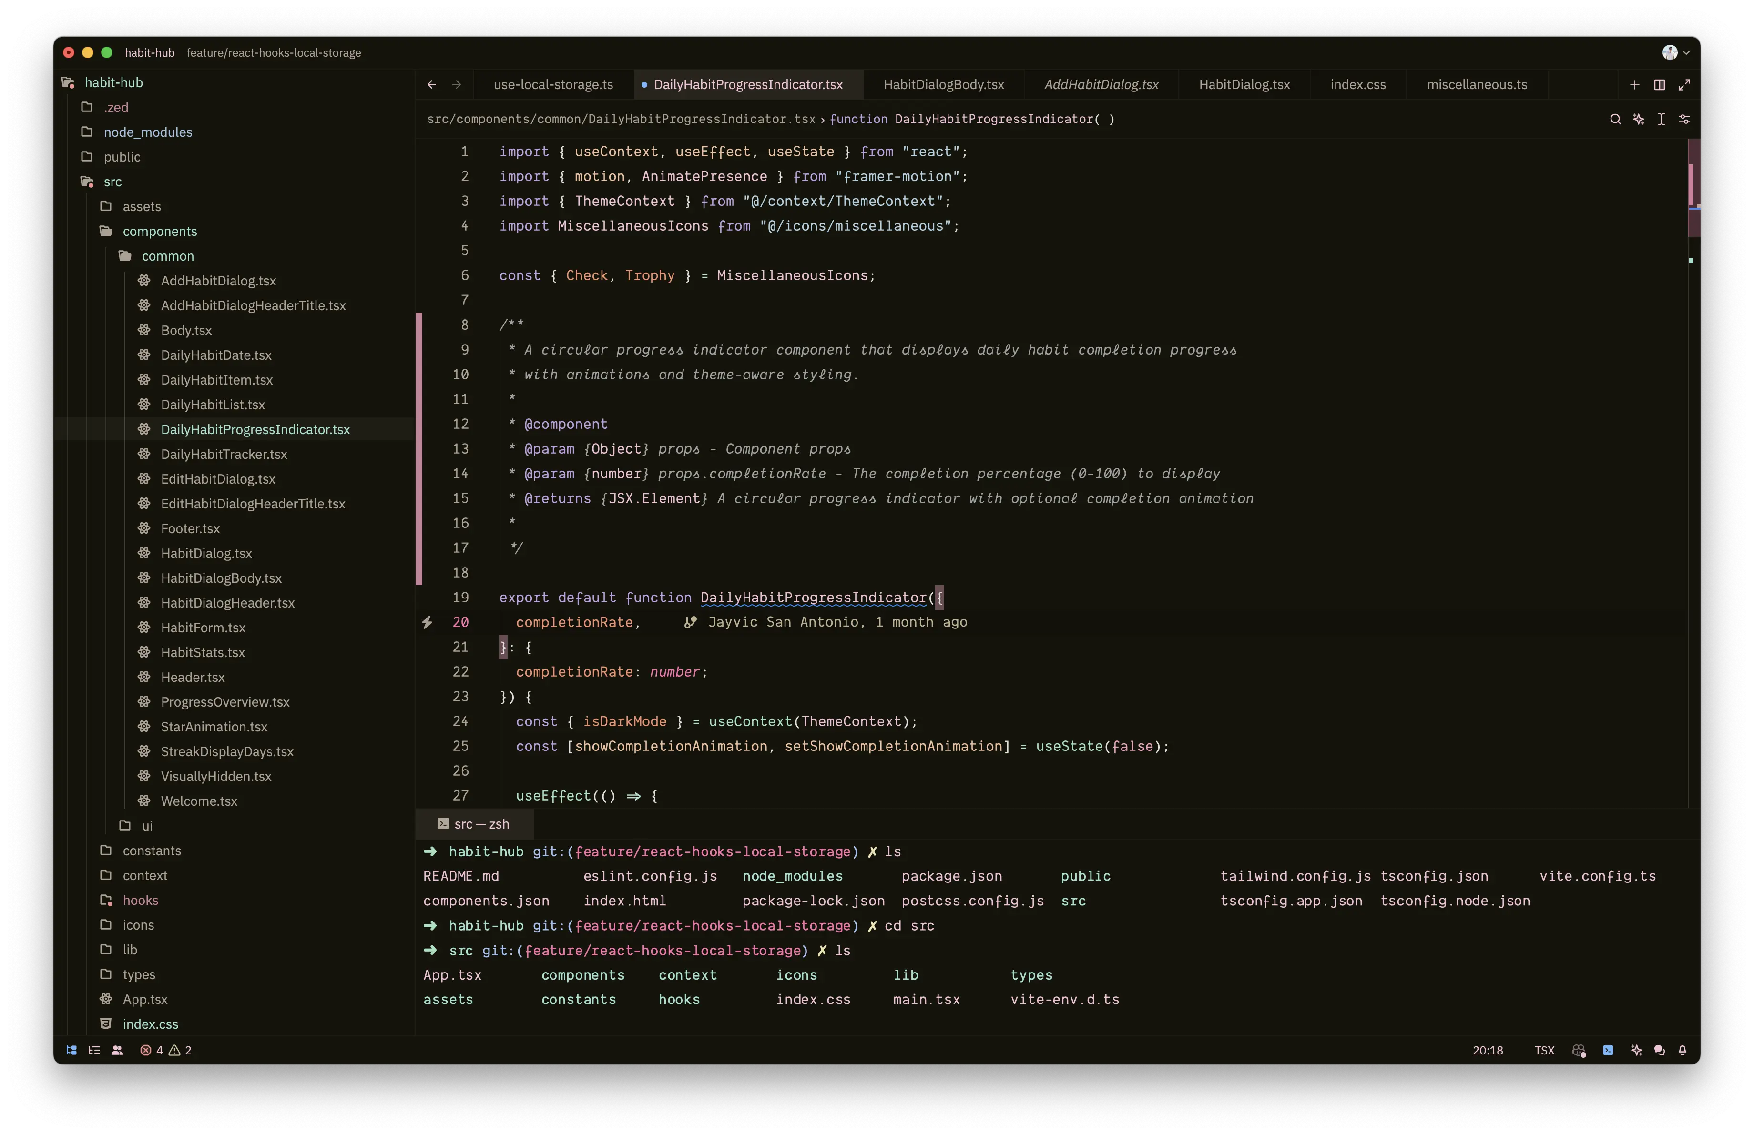Select src — zsh terminal tab
Screen dimensions: 1754x1135
(474, 824)
